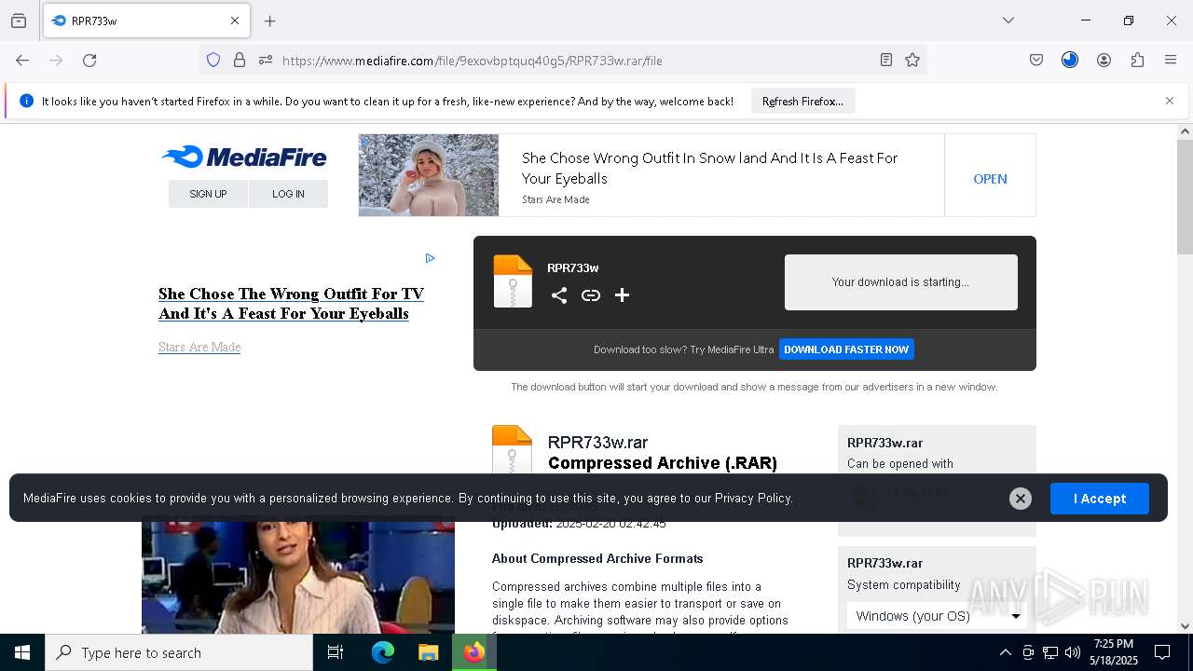Close the RPR733w browser tab

[235, 21]
